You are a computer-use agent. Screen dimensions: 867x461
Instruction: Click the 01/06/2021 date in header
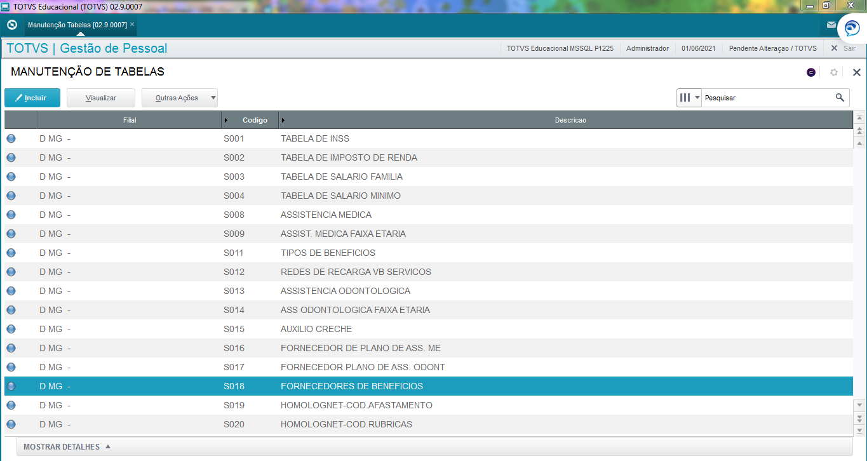(x=699, y=48)
